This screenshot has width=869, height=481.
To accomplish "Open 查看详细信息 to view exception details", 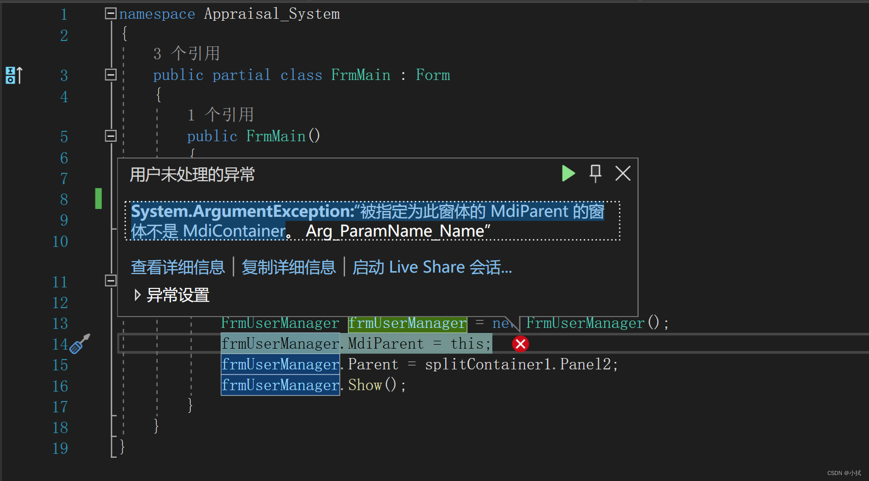I will pos(177,267).
